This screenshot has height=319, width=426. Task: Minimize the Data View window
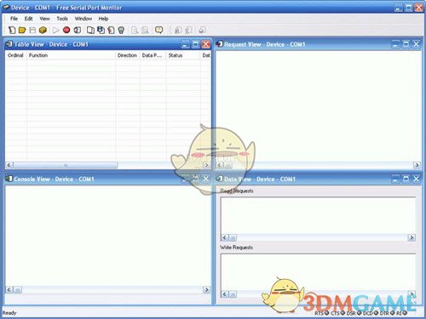point(395,179)
